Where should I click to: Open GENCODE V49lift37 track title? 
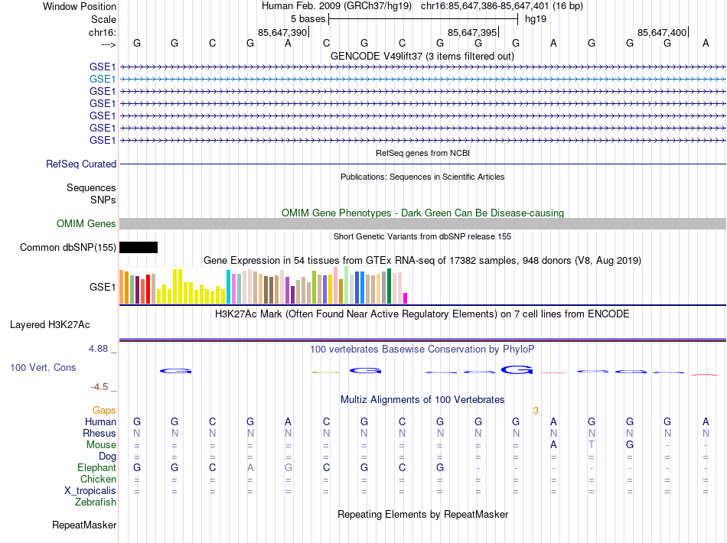coord(422,56)
